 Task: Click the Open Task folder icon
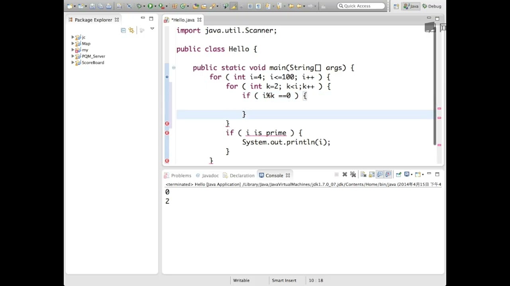pyautogui.click(x=204, y=6)
